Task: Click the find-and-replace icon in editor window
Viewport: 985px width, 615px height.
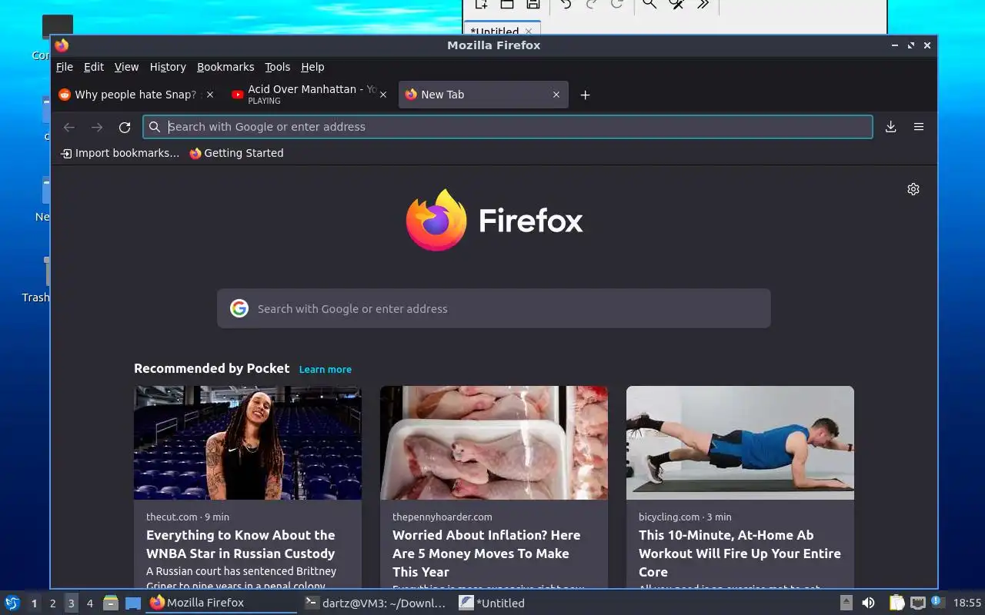Action: click(676, 4)
